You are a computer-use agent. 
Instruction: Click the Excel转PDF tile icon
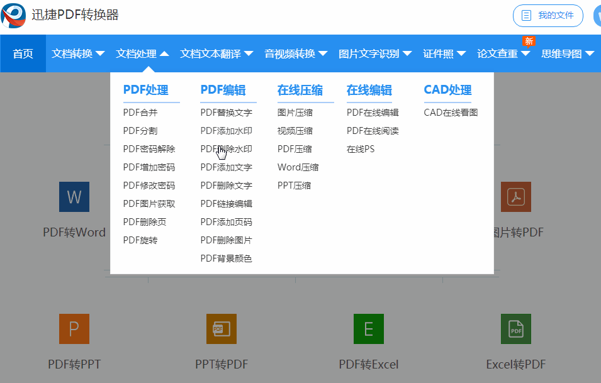(x=515, y=328)
